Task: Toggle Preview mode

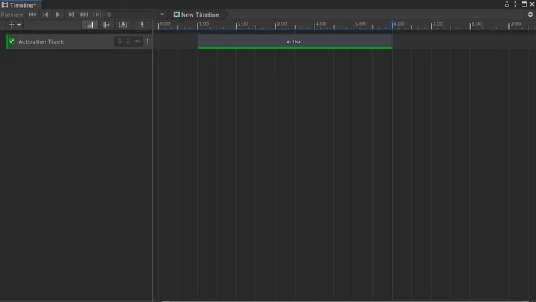Action: point(12,14)
